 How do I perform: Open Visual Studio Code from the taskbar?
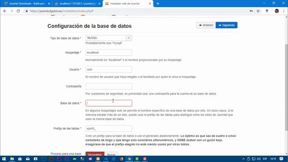(106, 159)
